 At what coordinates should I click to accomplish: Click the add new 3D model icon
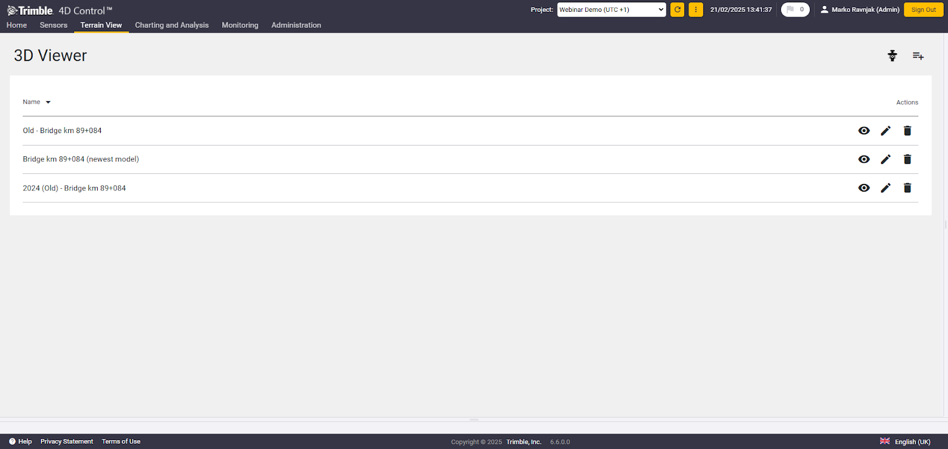(918, 56)
